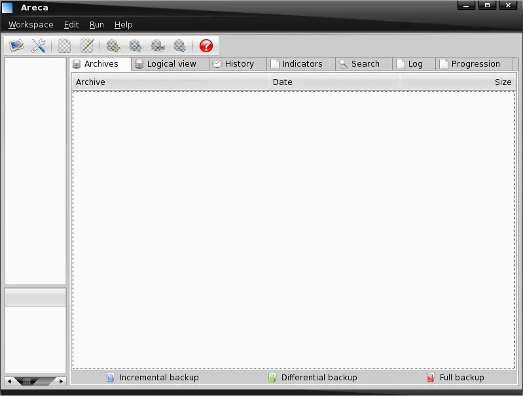Open the Run menu

pos(97,25)
